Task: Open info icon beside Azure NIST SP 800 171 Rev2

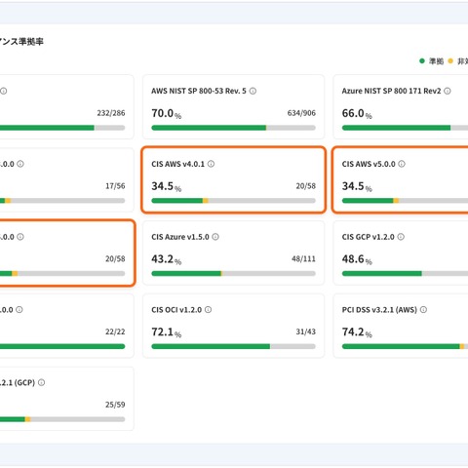Action: [448, 91]
